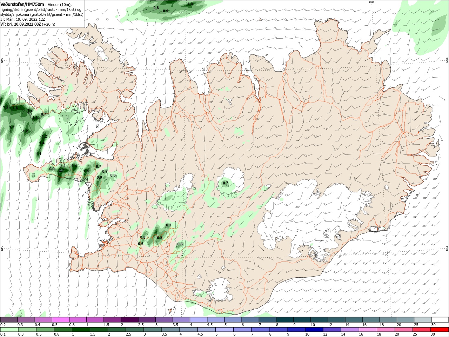This screenshot has width=449, height=337.
Task: Select bright magenta swatch between 0.5 and 0.8
Action: [x=61, y=320]
